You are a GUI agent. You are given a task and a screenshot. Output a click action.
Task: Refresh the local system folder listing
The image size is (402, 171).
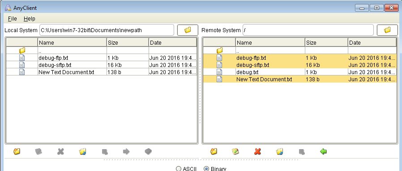click(82, 151)
